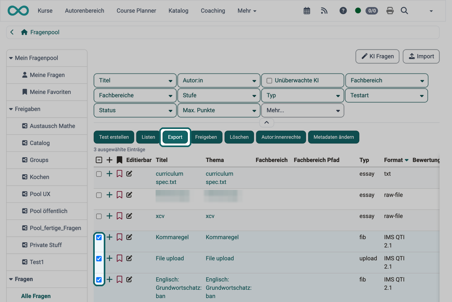The height and width of the screenshot is (302, 452).
Task: Bookmark the File upload question
Action: 119,258
